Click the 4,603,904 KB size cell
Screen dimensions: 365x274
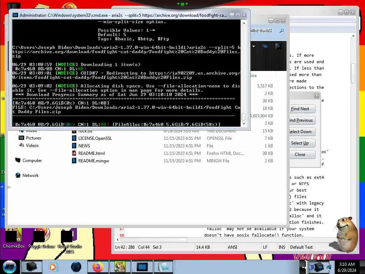(x=262, y=116)
